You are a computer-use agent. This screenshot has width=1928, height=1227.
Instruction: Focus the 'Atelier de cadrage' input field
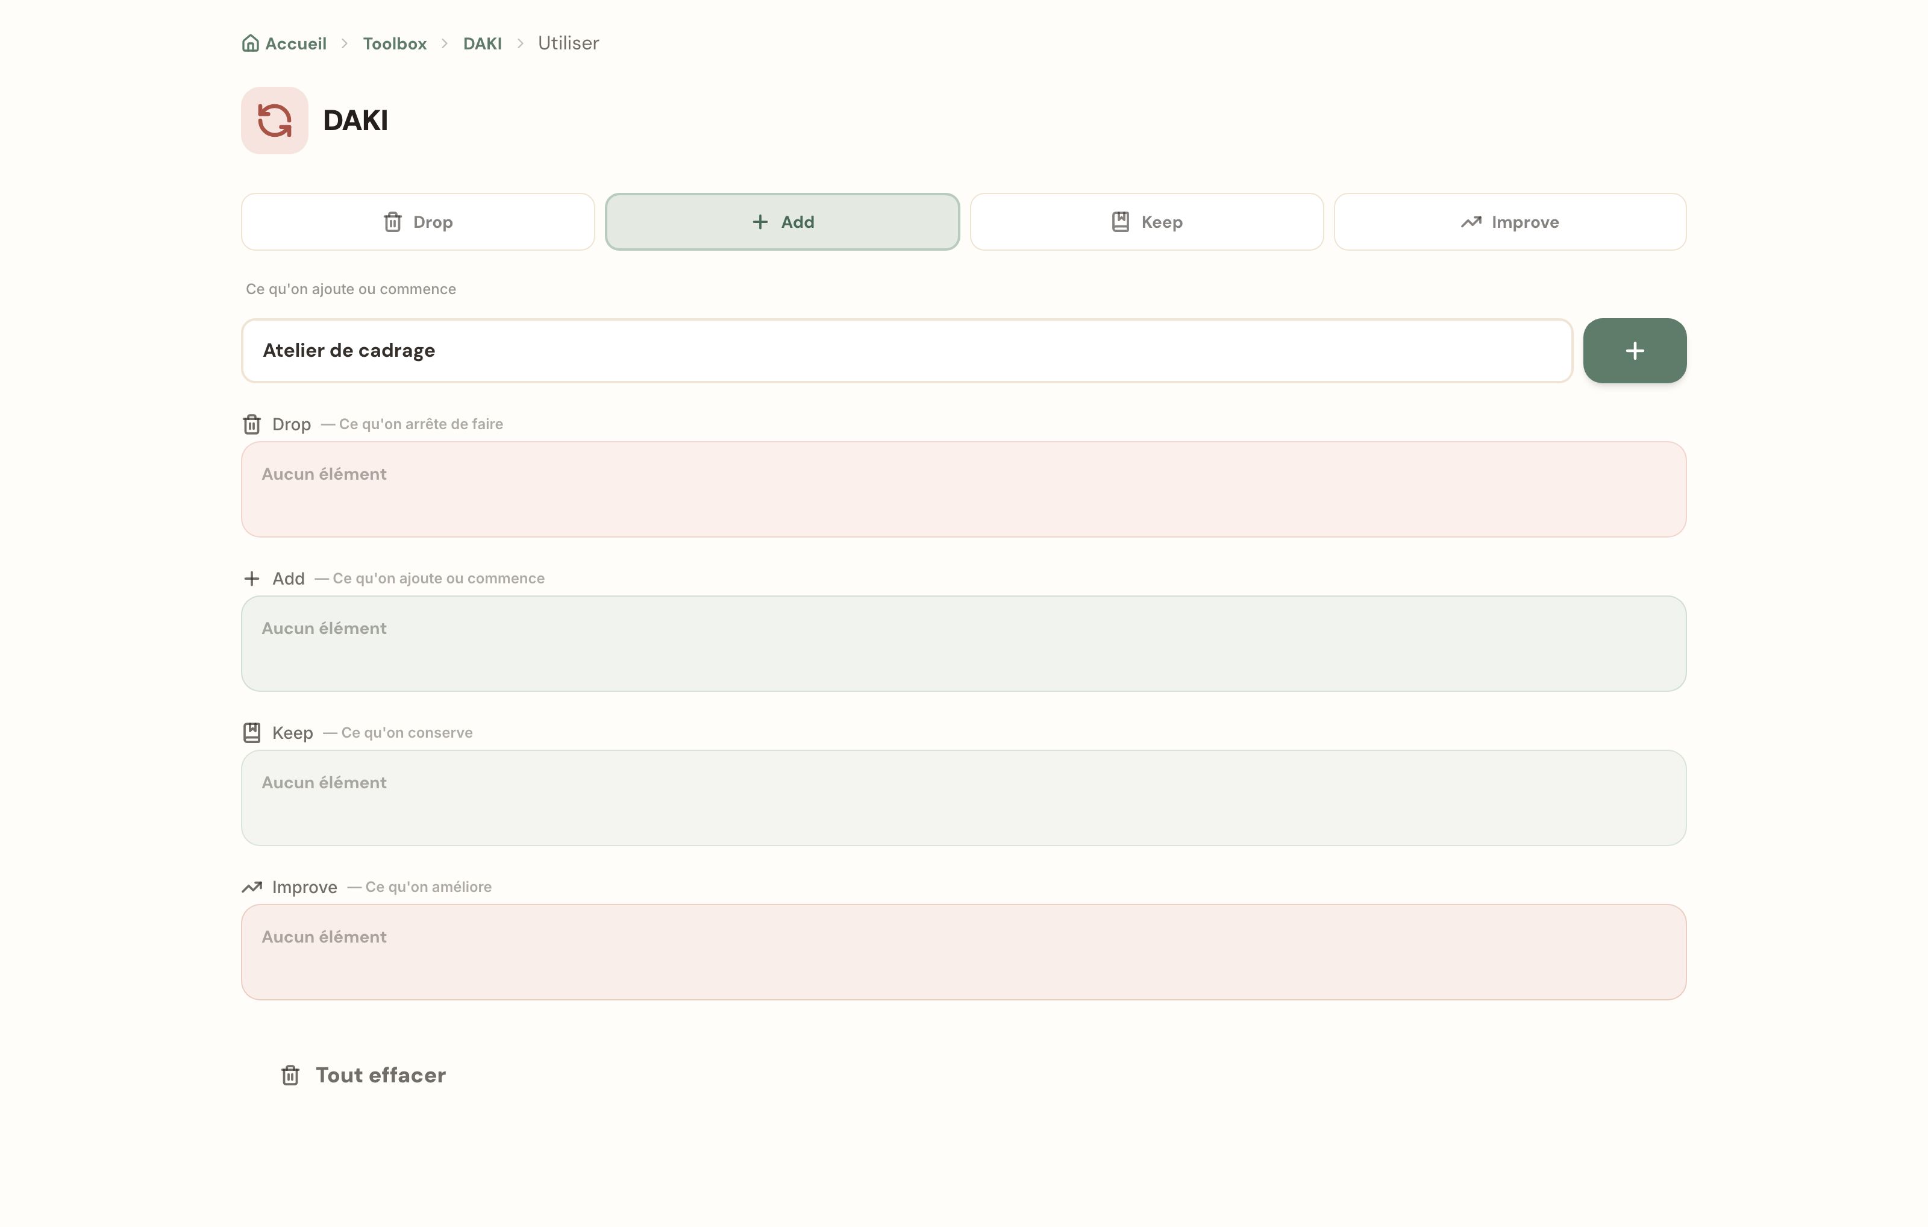coord(907,351)
